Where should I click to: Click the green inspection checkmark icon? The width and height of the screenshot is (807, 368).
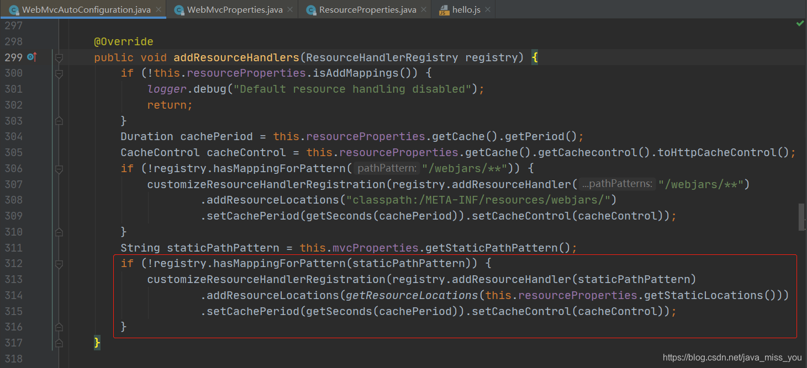click(800, 24)
